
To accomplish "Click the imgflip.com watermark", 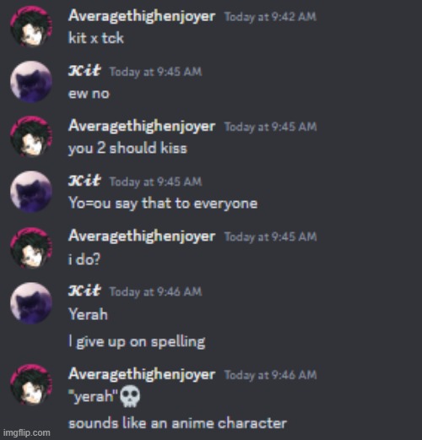I will (x=27, y=432).
